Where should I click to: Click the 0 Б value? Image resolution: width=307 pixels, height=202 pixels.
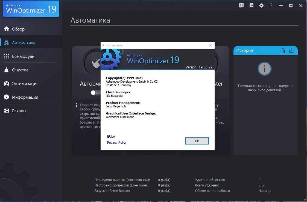(261, 185)
